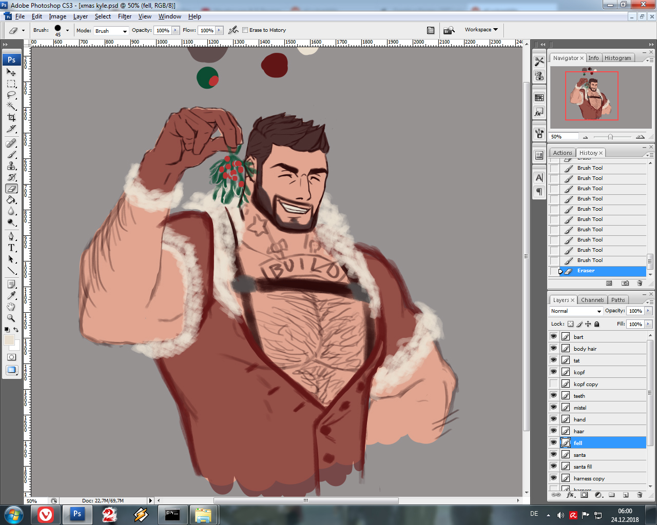Viewport: 657px width, 525px height.
Task: Activate the Hand tool
Action: 11,307
